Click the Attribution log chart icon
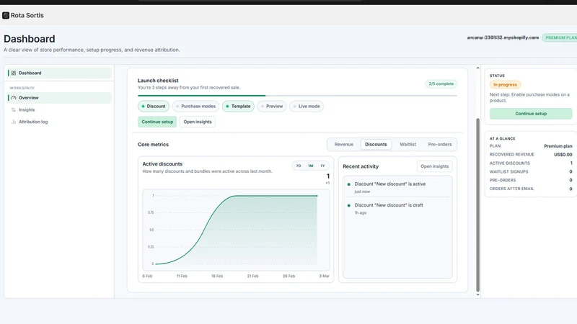This screenshot has width=577, height=324. 14,122
